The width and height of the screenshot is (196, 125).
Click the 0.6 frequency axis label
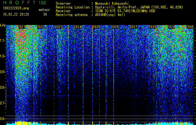[x=3, y=119]
